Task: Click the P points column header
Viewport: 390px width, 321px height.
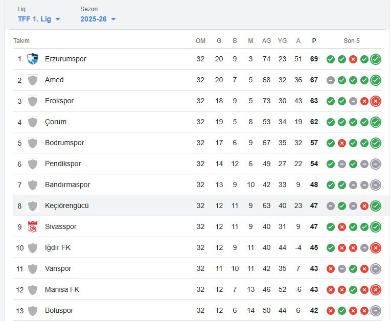Action: (314, 41)
